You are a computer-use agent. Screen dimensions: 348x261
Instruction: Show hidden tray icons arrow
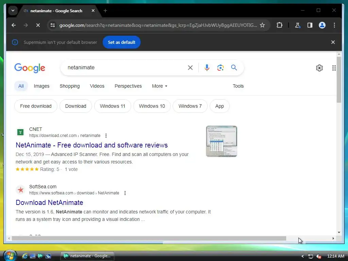point(302,256)
